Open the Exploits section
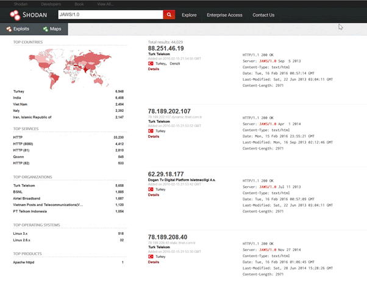This screenshot has height=287, width=367. (17, 29)
